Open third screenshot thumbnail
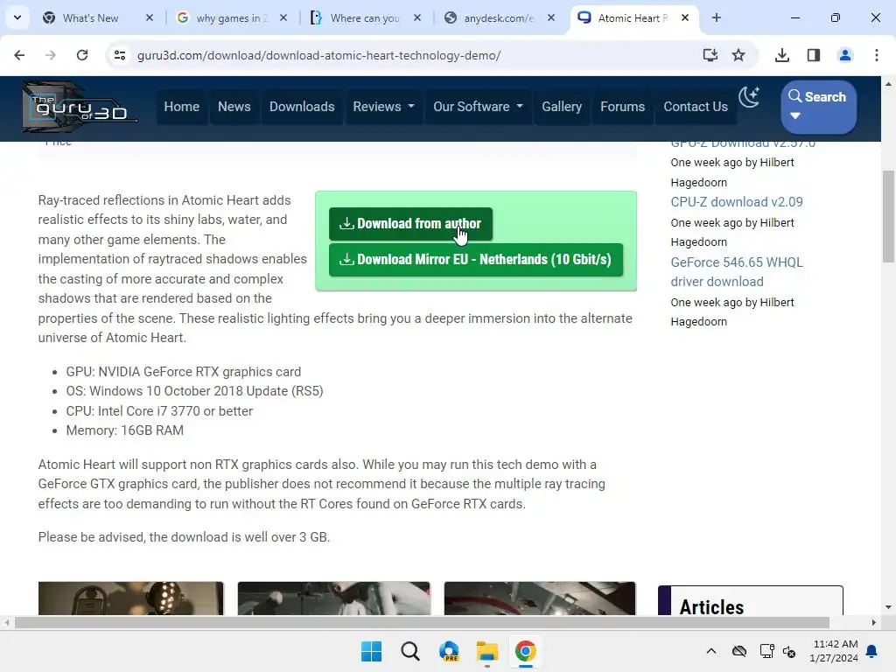Viewport: 896px width, 672px height. (x=539, y=598)
